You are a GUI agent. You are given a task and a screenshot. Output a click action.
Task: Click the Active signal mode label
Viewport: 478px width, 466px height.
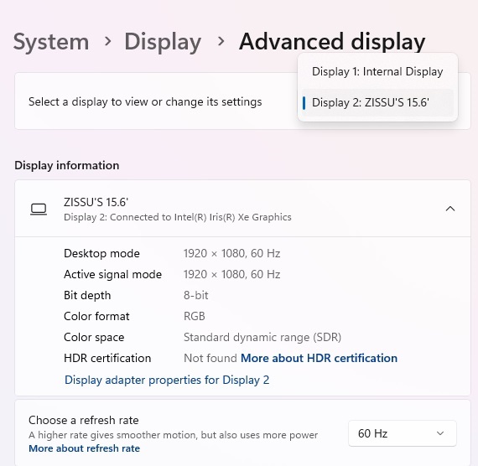tap(113, 274)
